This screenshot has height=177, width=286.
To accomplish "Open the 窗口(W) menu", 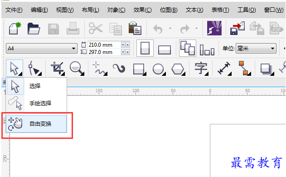I will coord(274,10).
